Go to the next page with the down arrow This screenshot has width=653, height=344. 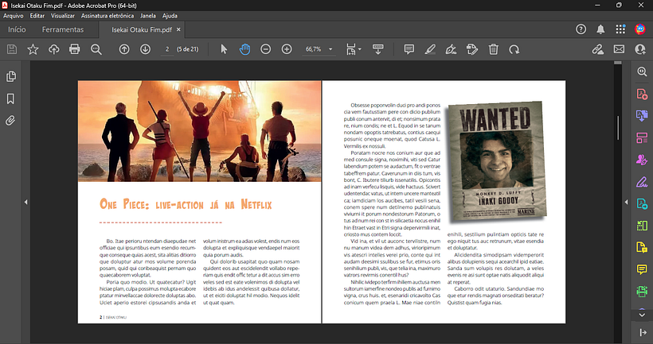tap(146, 49)
